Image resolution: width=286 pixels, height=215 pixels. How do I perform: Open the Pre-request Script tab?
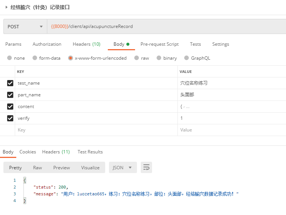pos(159,44)
